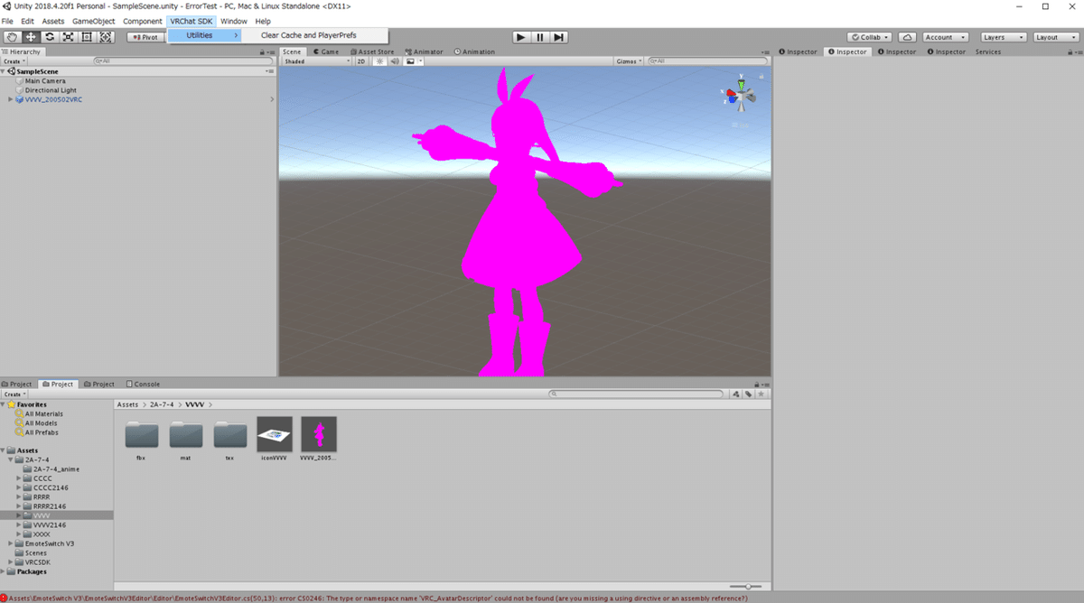This screenshot has height=603, width=1084.
Task: Switch to the Game tab
Action: click(326, 51)
